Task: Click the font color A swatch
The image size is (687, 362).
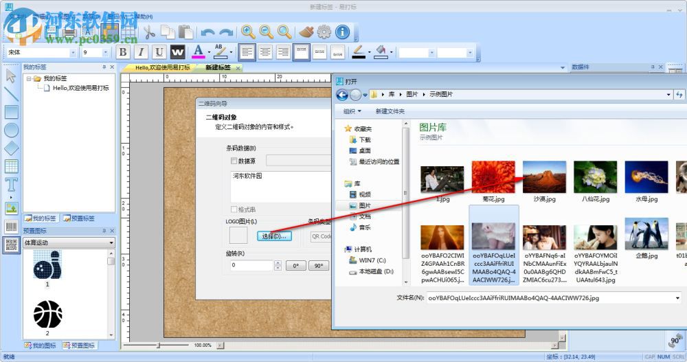Action: pyautogui.click(x=198, y=52)
